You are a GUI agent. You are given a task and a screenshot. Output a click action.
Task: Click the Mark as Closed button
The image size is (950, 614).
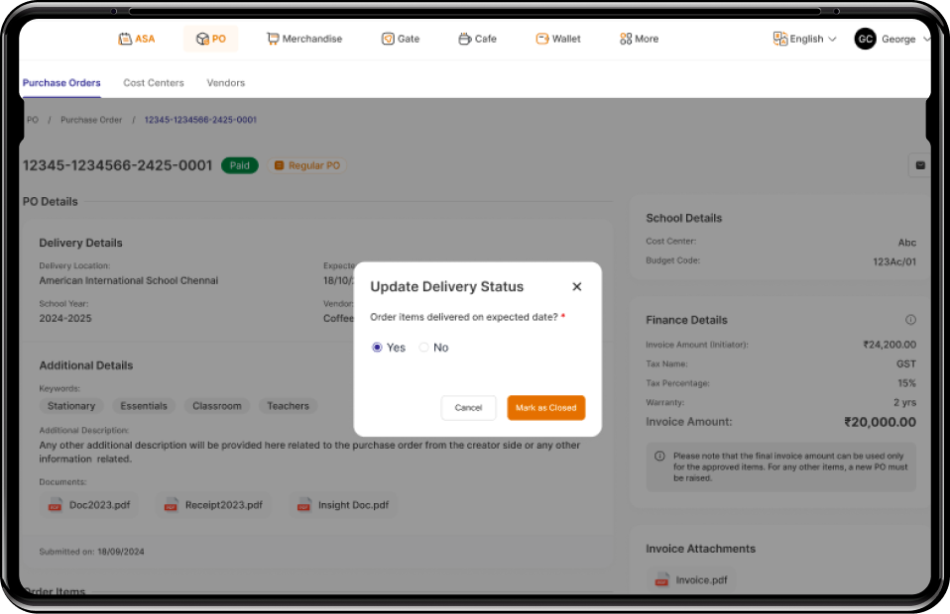pyautogui.click(x=545, y=406)
